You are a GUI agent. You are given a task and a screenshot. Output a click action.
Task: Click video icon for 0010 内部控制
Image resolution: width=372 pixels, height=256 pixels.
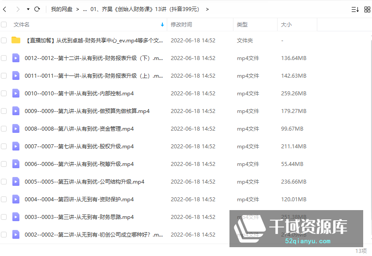(x=16, y=93)
